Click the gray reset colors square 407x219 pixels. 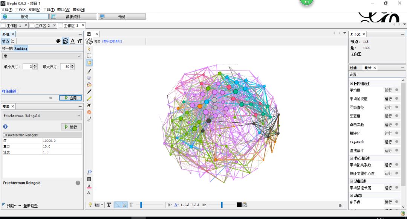pos(89,179)
